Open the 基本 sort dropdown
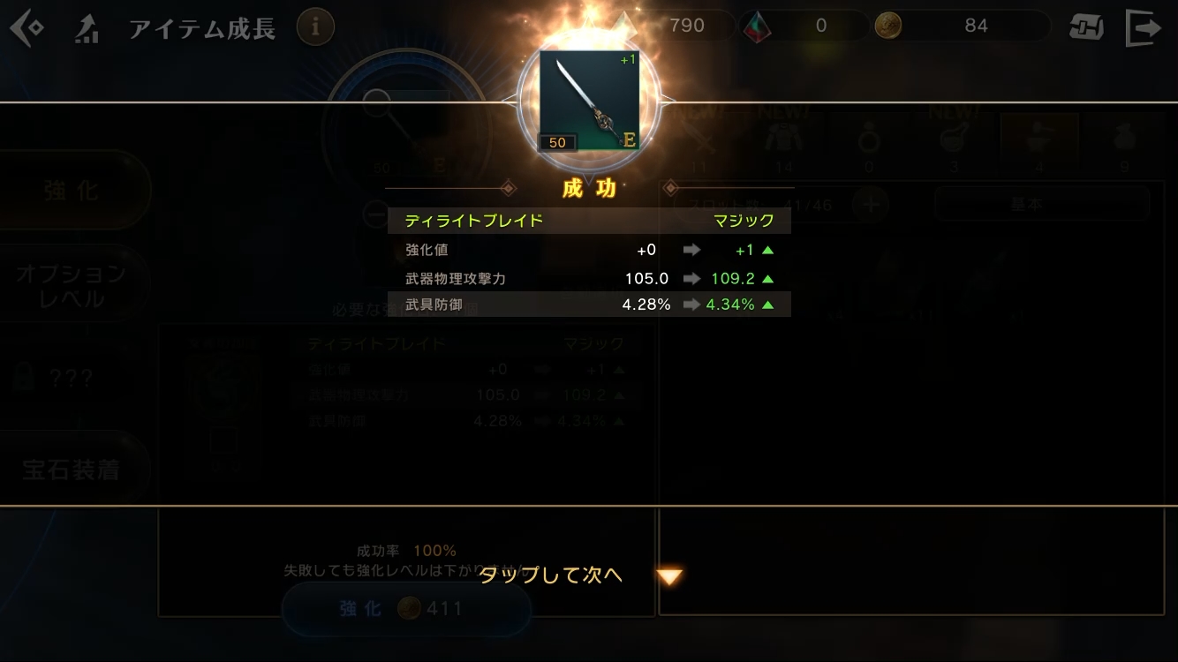 (x=1042, y=204)
